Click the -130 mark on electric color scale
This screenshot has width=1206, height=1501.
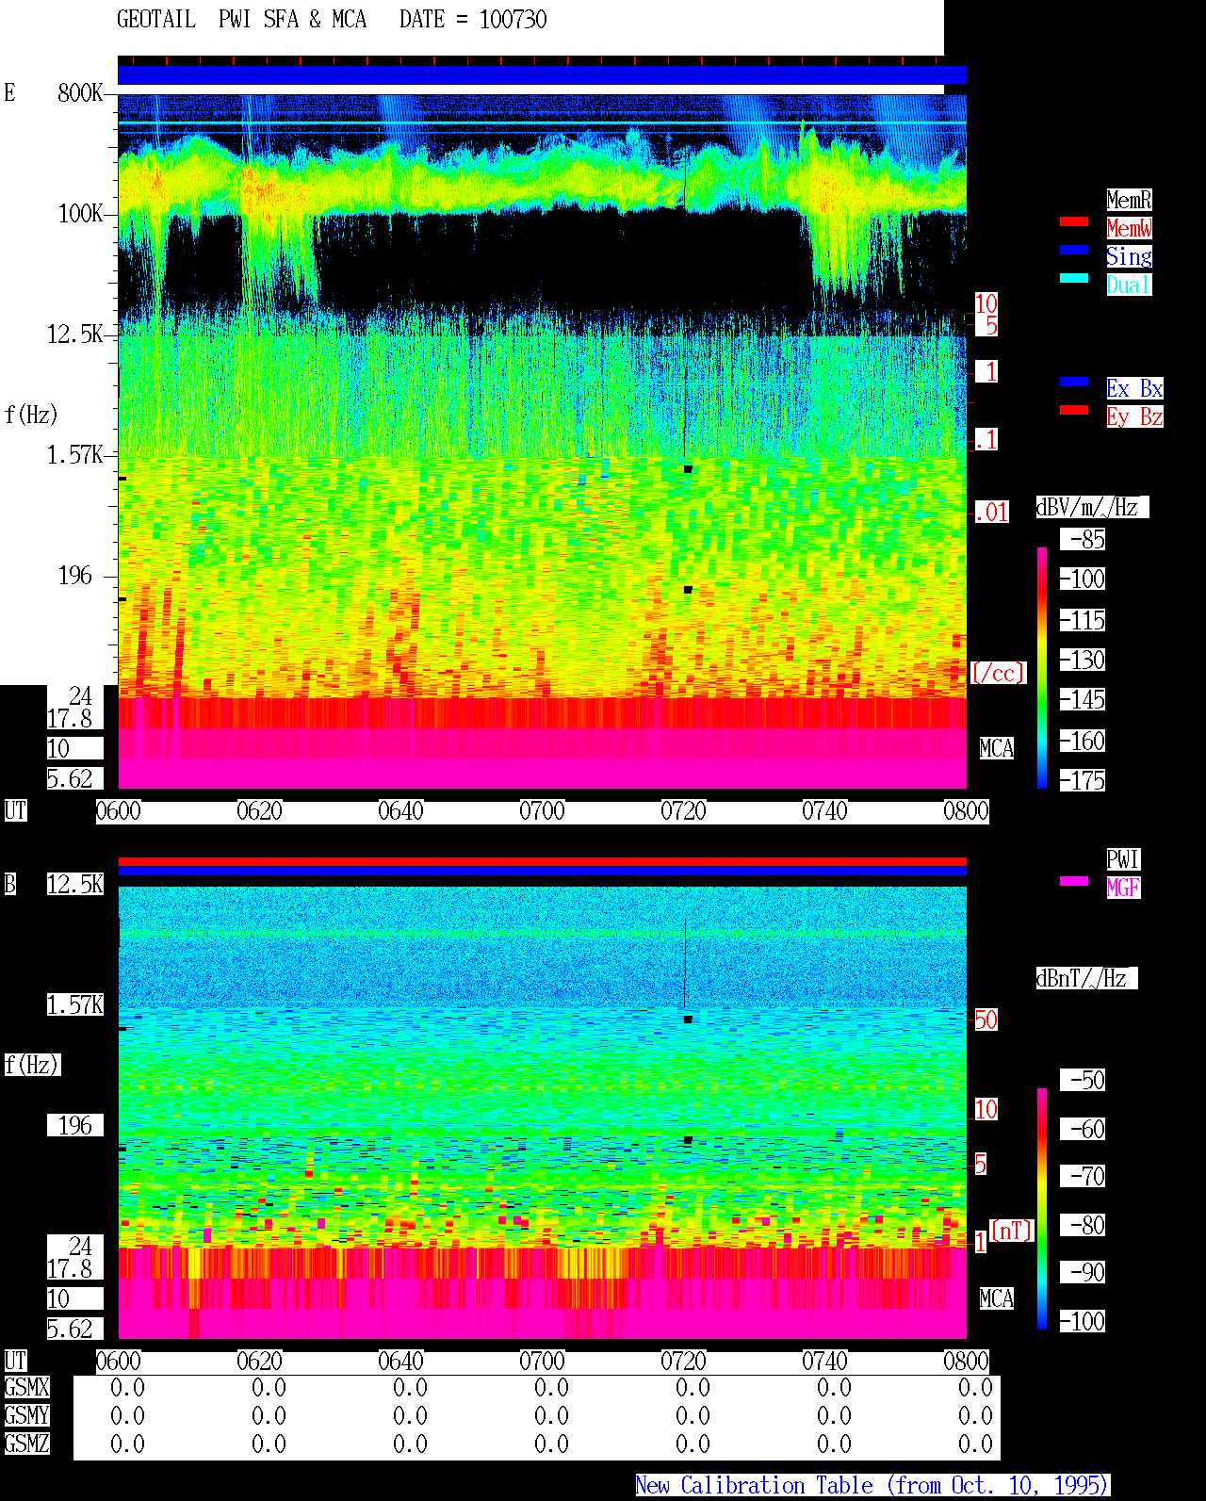click(x=1084, y=660)
